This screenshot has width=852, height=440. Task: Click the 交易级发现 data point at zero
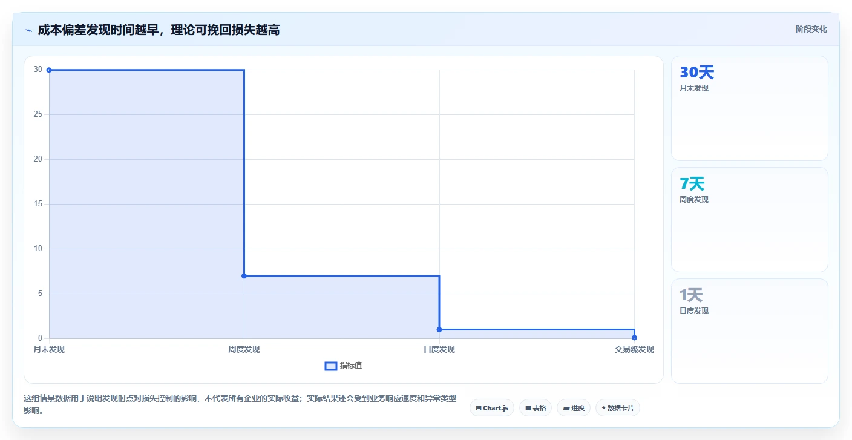click(634, 337)
